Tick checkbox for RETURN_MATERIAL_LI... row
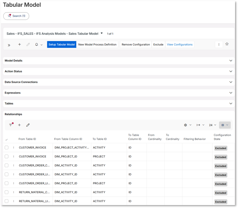Image resolution: width=238 pixels, height=208 pixels. point(6,201)
